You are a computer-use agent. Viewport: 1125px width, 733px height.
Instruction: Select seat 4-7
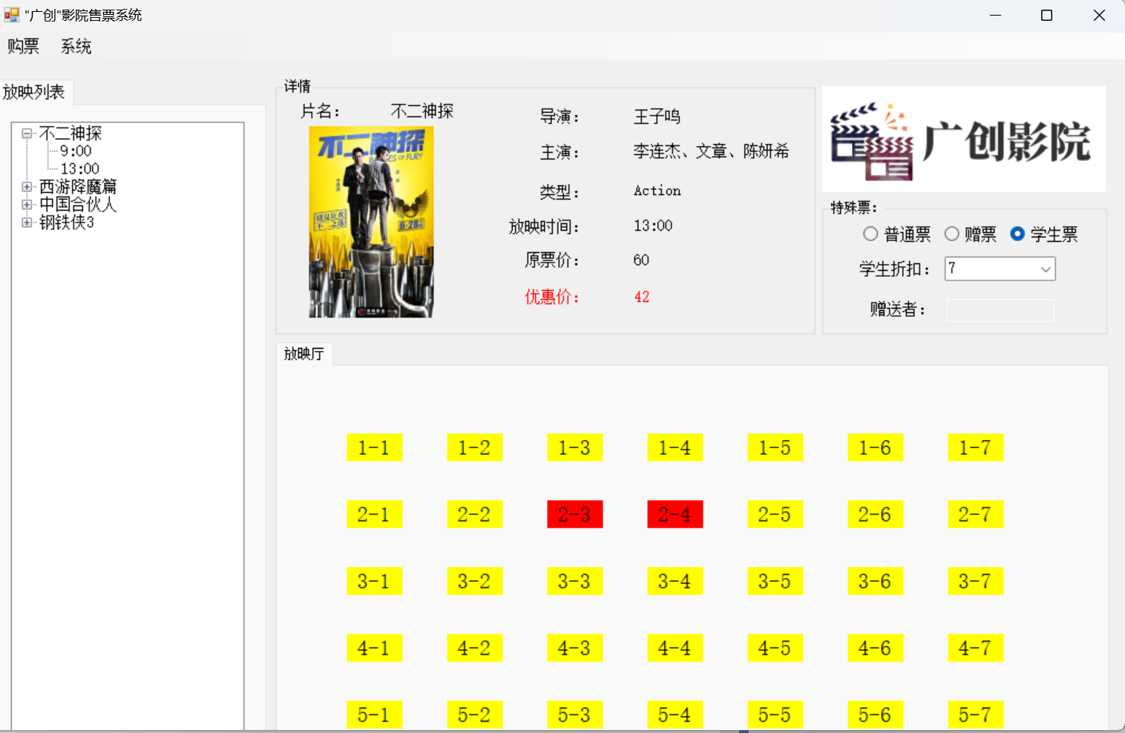pyautogui.click(x=975, y=648)
